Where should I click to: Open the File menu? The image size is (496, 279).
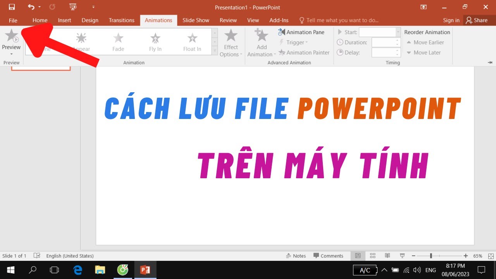click(x=13, y=20)
